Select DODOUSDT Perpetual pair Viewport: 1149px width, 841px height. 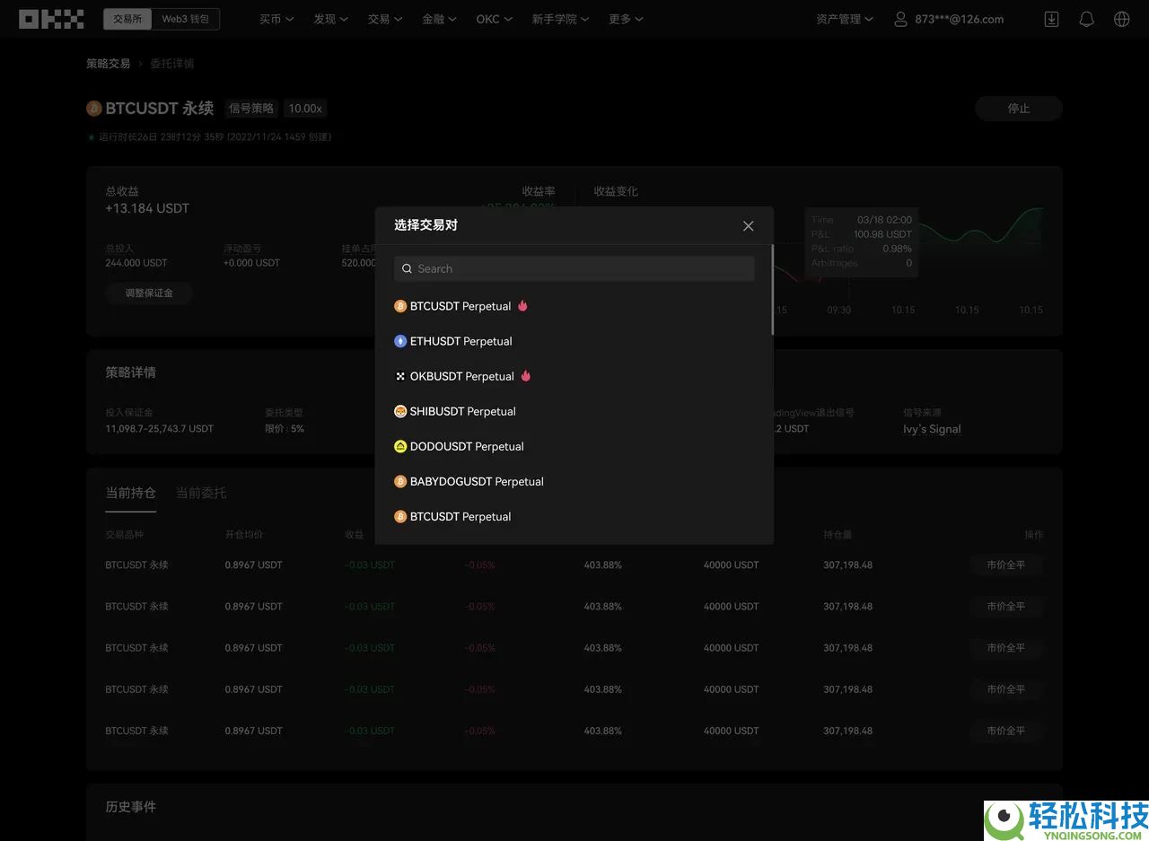click(574, 446)
